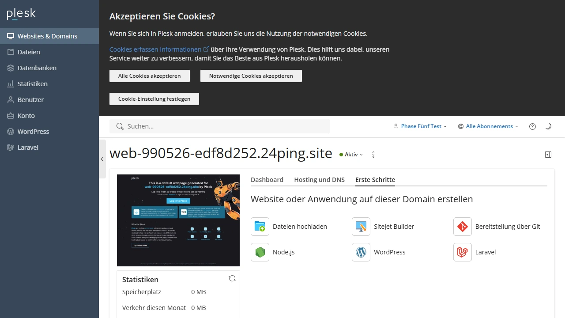The height and width of the screenshot is (318, 565).
Task: Open the help question mark icon
Action: (533, 126)
